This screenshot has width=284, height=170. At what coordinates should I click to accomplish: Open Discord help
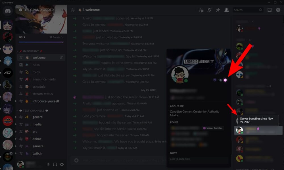pyautogui.click(x=279, y=10)
